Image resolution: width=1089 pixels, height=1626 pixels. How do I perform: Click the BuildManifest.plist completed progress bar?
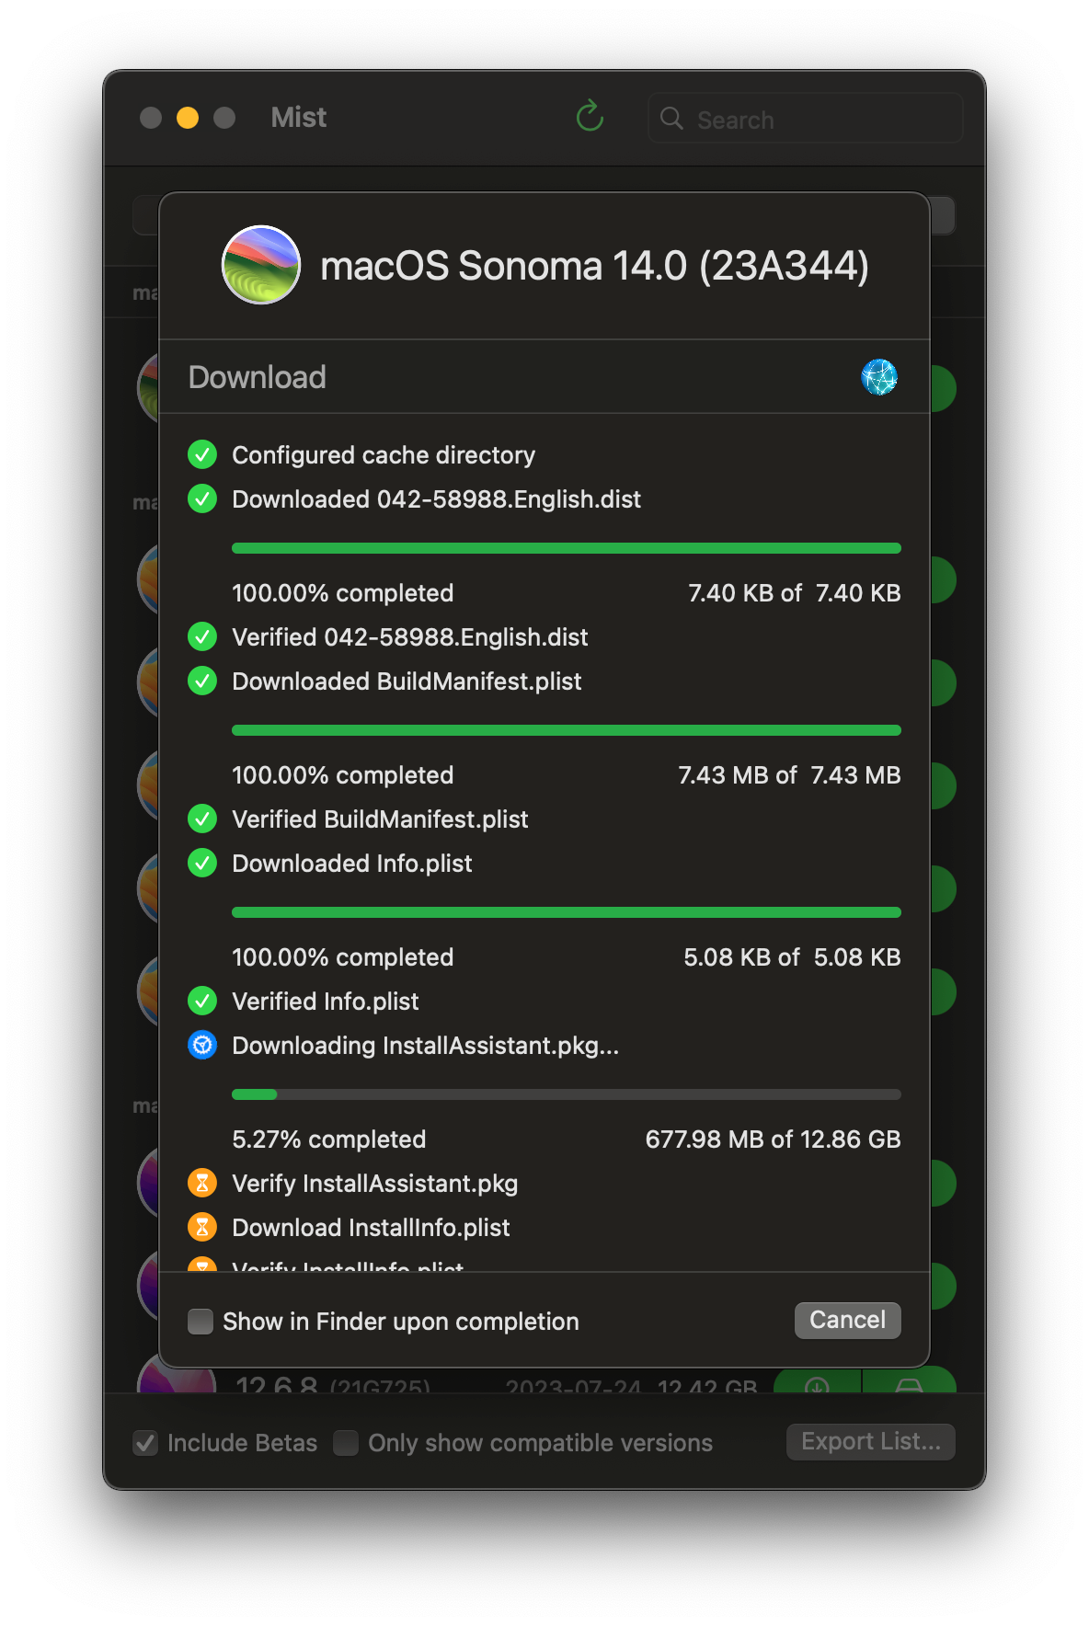[567, 730]
